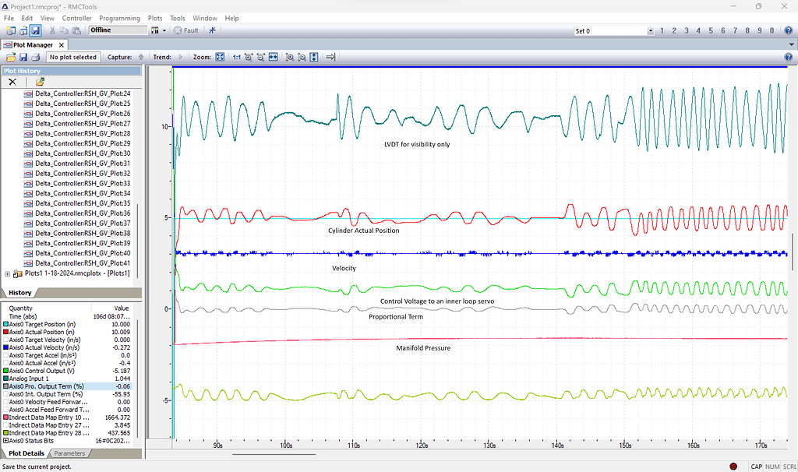Screen dimensions: 798x472
Task: Switch to the Parameters tab
Action: [70, 453]
